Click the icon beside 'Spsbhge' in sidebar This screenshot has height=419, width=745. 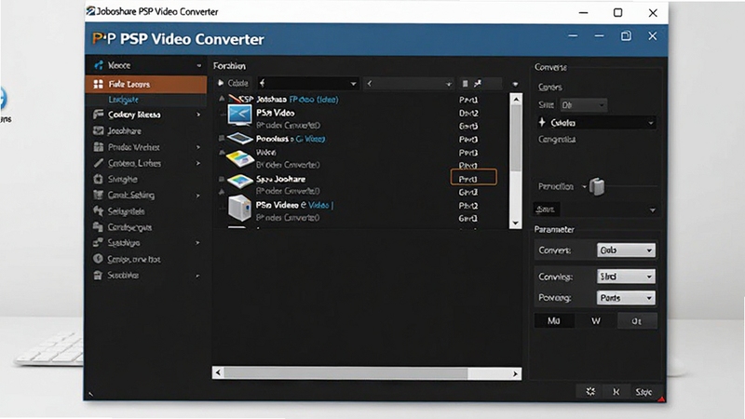98,243
